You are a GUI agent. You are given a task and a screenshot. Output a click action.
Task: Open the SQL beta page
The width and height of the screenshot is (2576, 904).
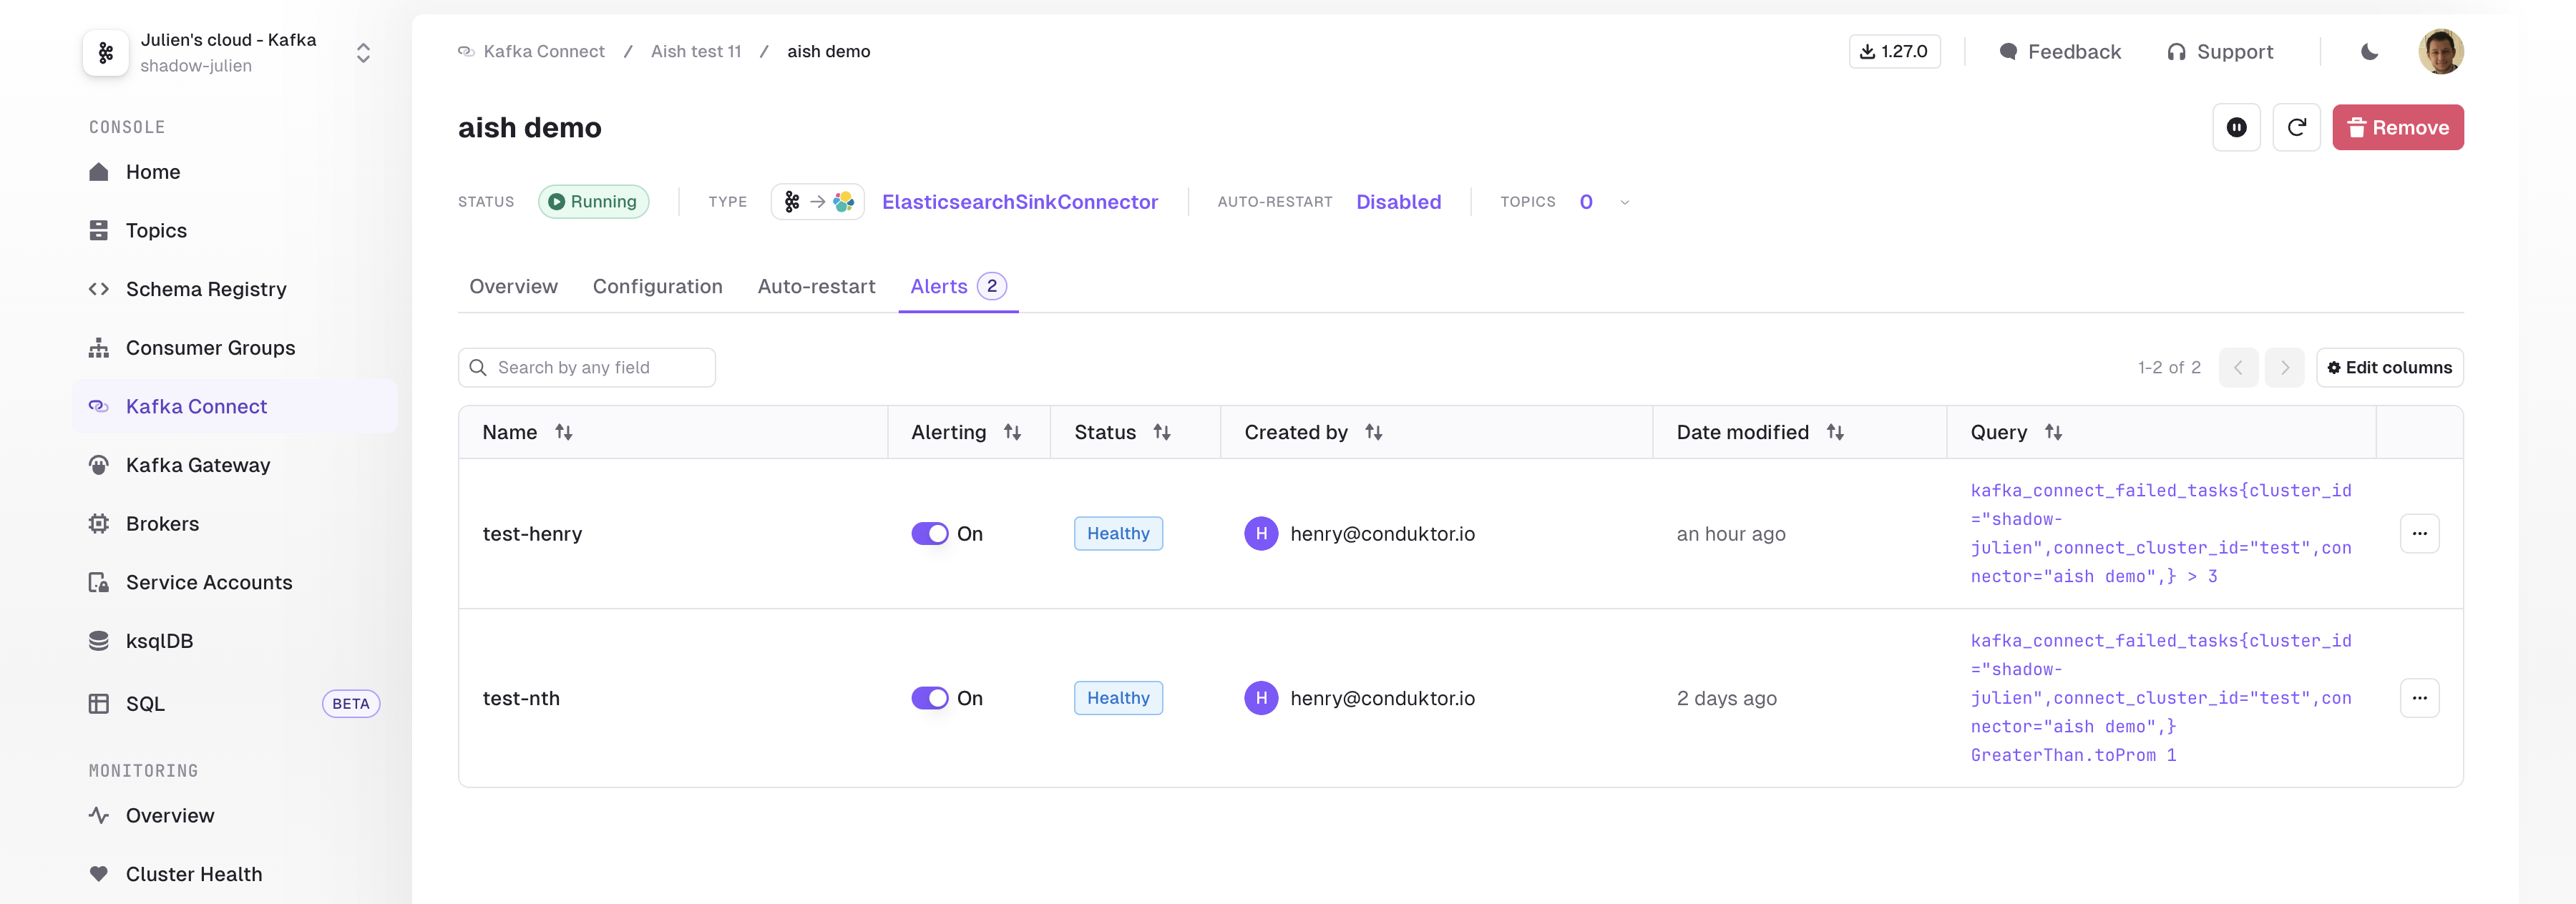(x=234, y=704)
